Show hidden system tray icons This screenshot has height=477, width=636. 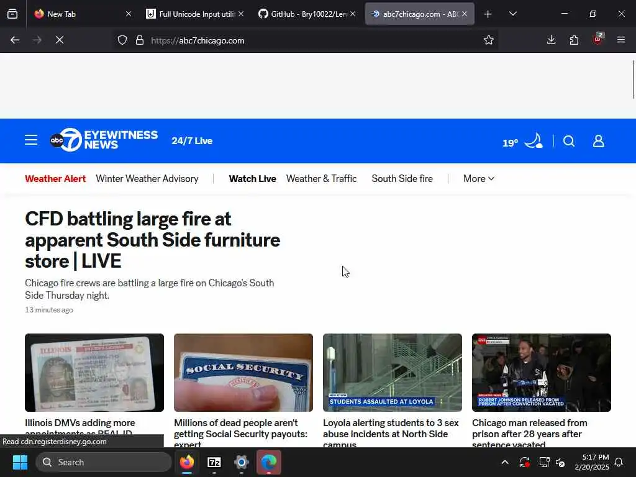[505, 462]
